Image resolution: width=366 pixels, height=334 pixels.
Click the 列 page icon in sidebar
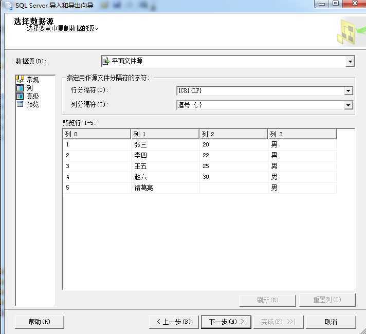coord(20,88)
